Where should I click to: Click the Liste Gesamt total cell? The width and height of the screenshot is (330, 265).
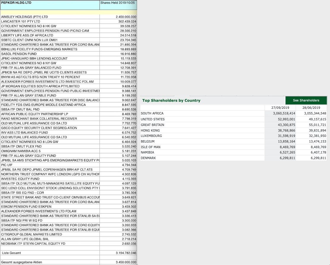click(x=11, y=253)
